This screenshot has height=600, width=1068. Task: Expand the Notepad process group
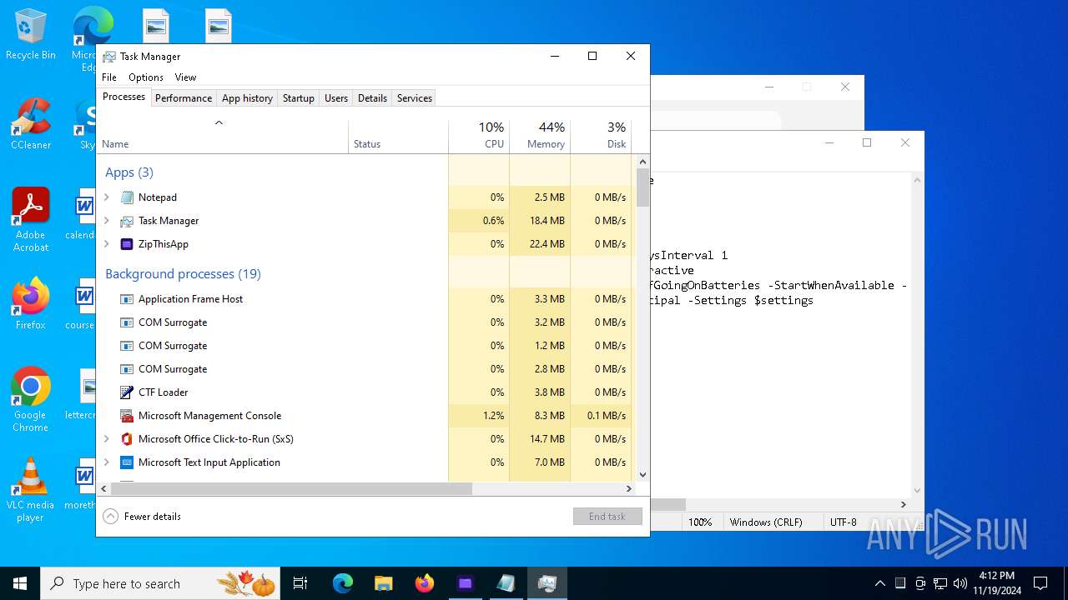click(x=106, y=197)
